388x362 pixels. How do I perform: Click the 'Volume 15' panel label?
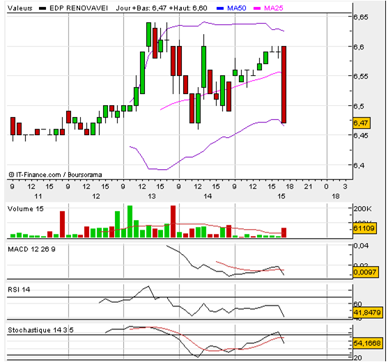pyautogui.click(x=26, y=209)
